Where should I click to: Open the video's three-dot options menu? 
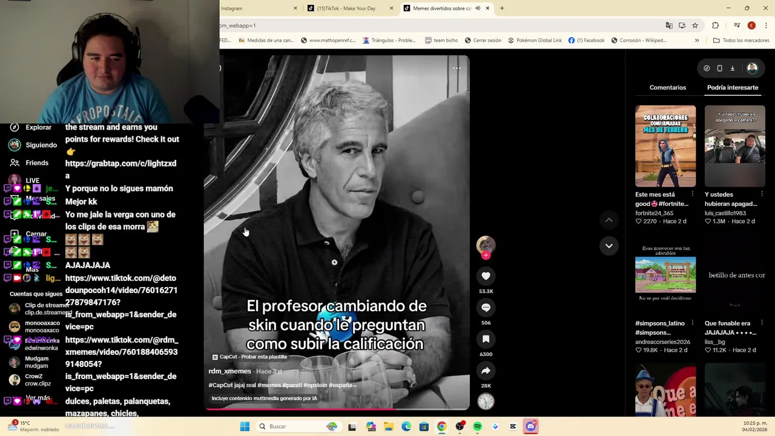pyautogui.click(x=457, y=68)
